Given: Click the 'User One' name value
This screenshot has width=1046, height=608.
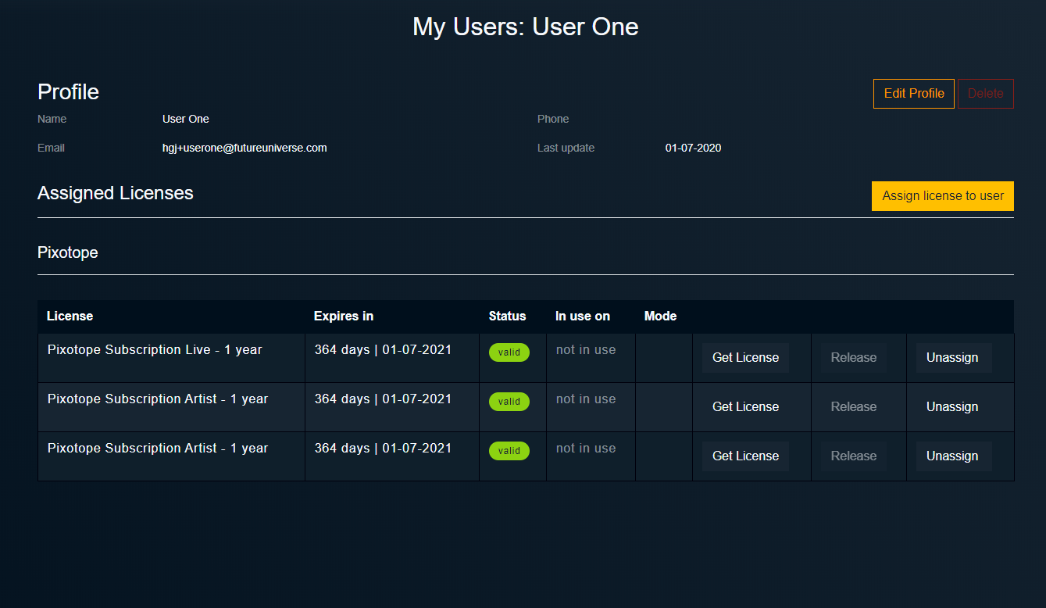Looking at the screenshot, I should 186,119.
